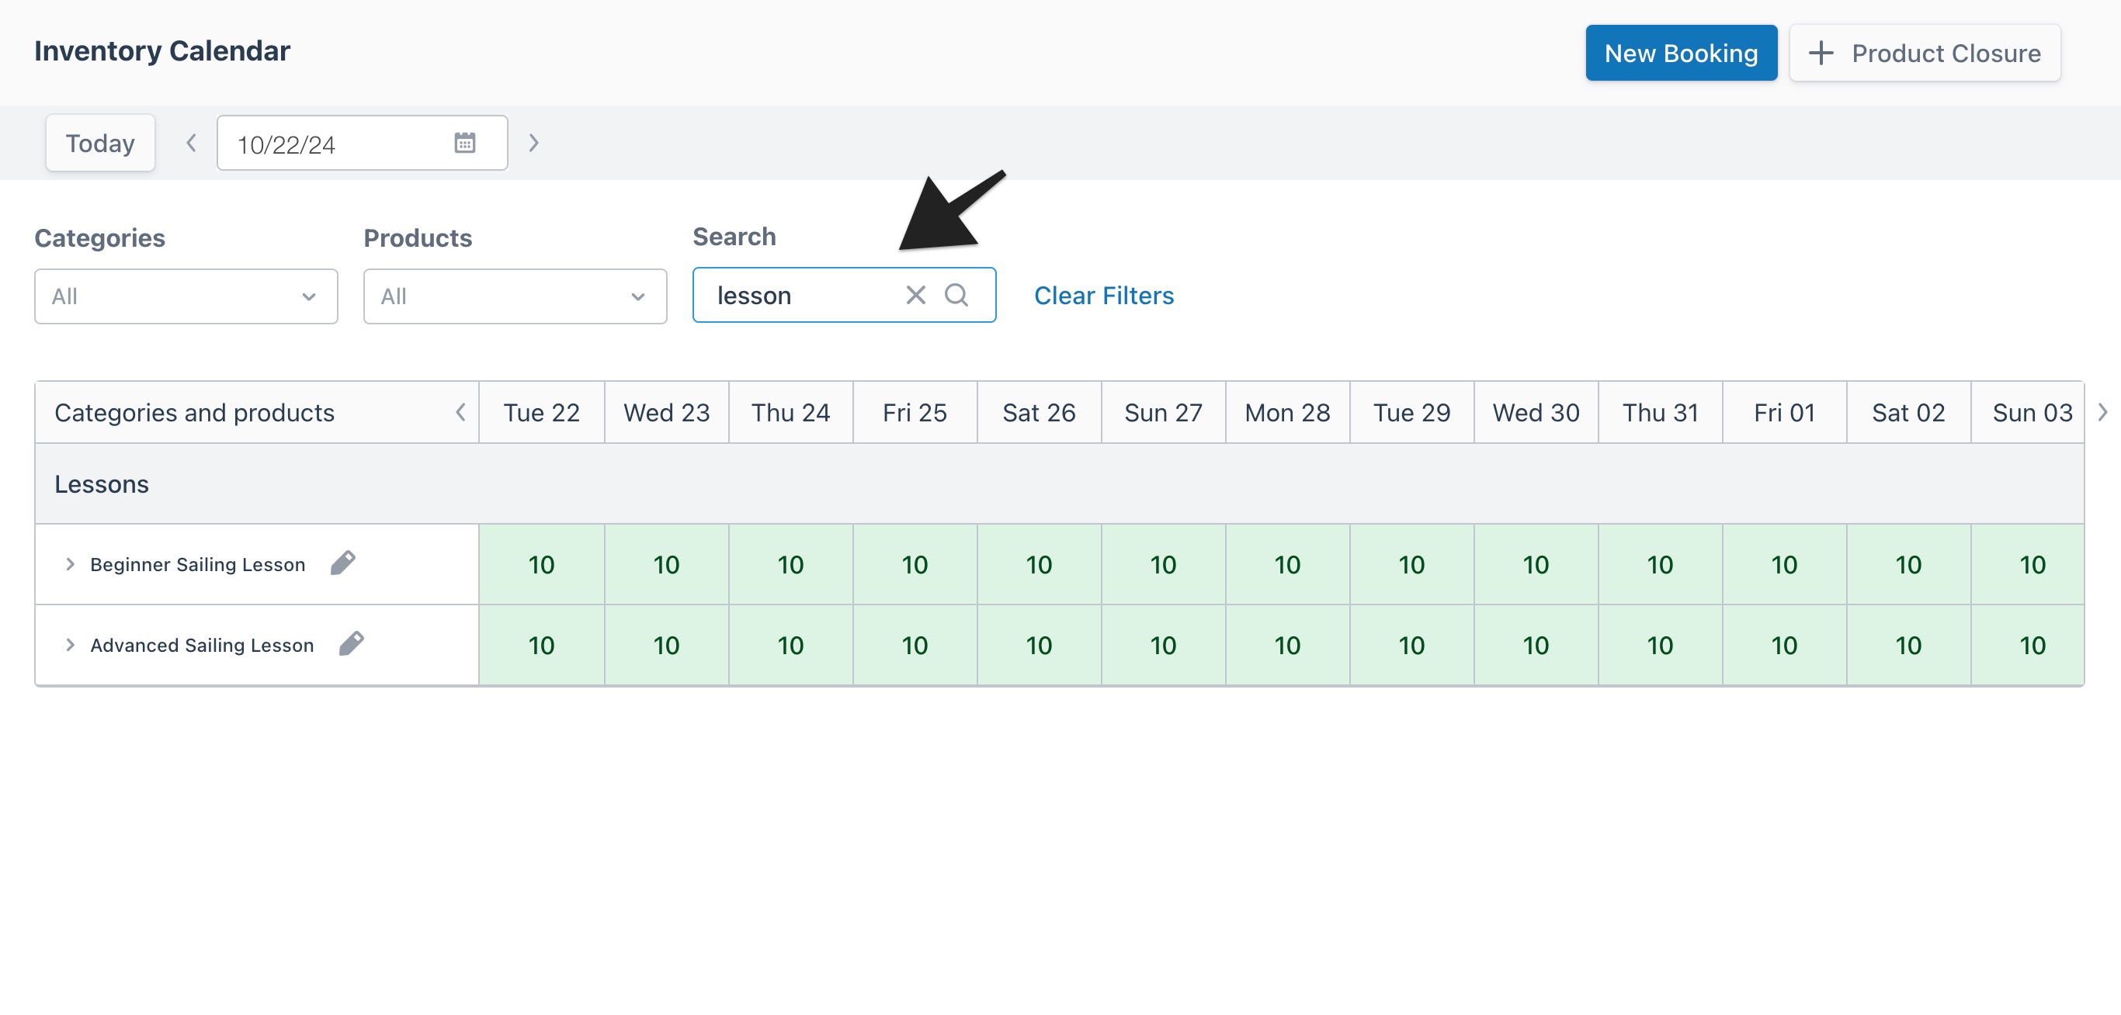Click the Sun 03 column header
Image resolution: width=2121 pixels, height=1015 pixels.
pos(2029,412)
